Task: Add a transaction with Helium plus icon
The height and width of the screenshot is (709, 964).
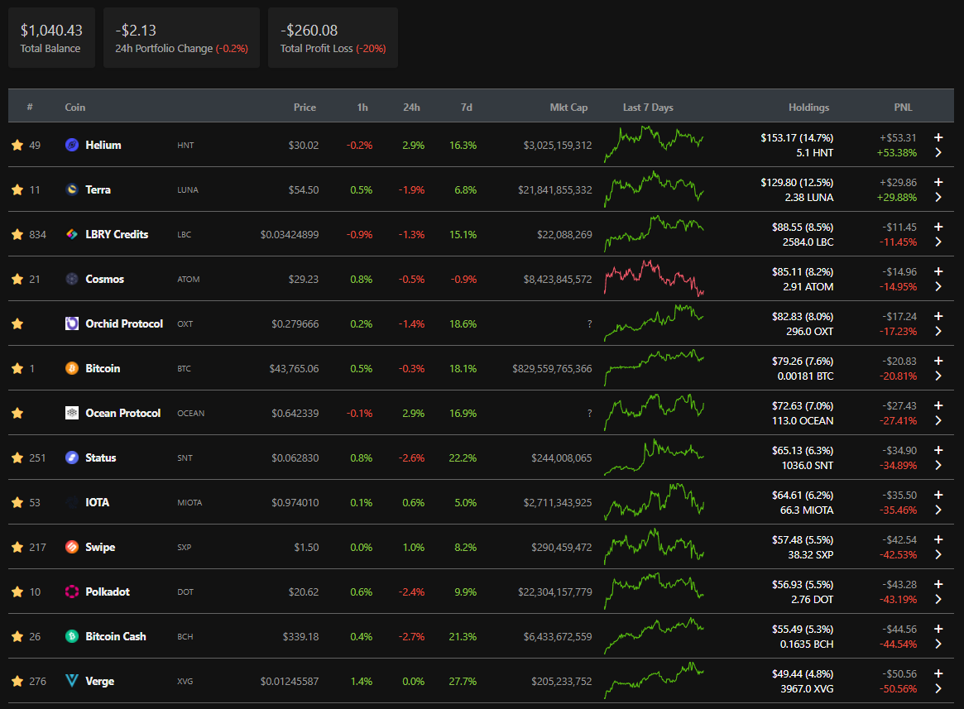Action: (x=938, y=137)
